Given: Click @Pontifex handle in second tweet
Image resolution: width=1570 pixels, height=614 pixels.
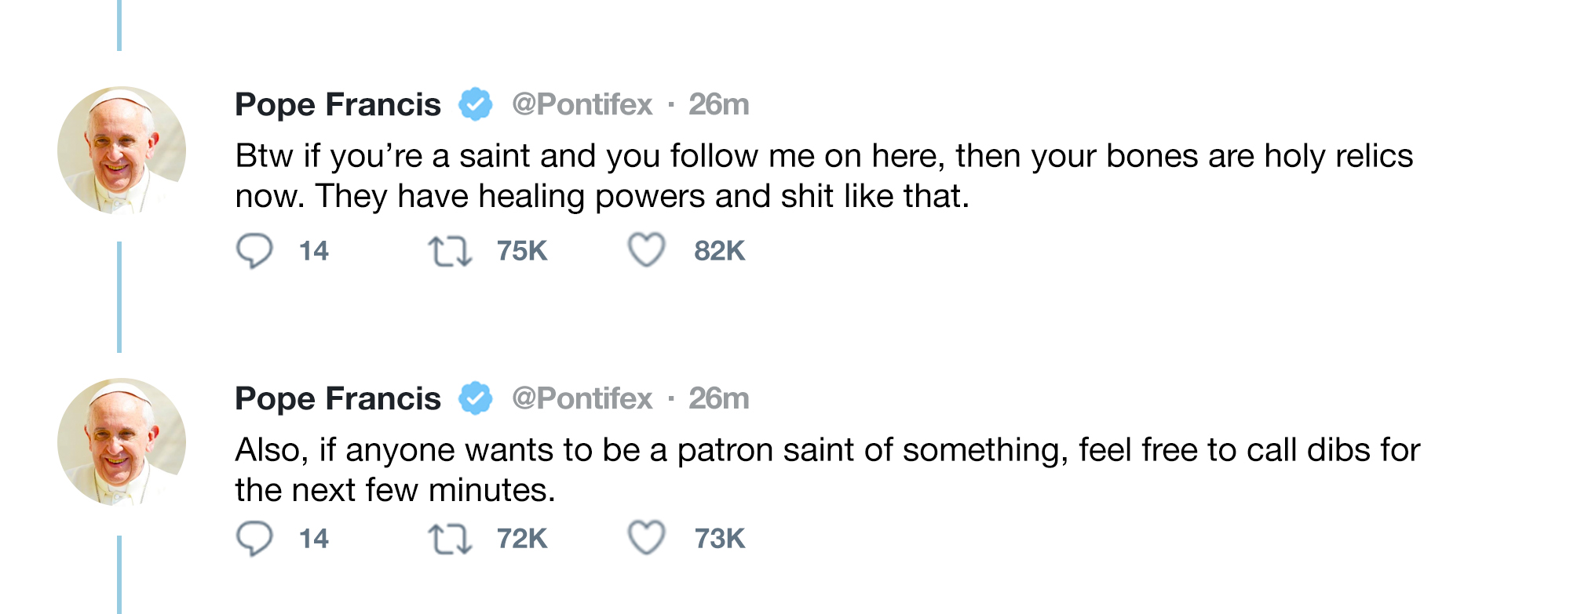Looking at the screenshot, I should click(582, 398).
